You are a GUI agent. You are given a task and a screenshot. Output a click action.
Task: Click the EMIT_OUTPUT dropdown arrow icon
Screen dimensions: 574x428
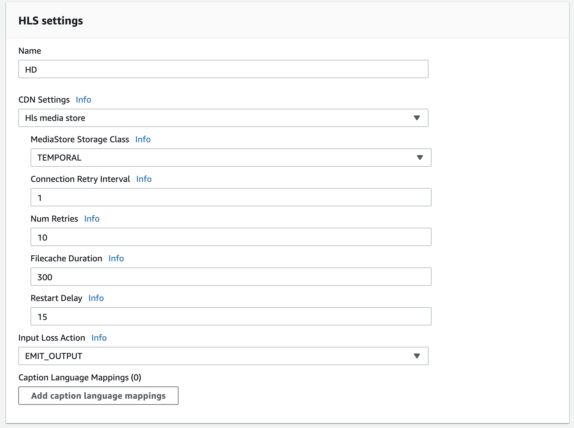click(x=417, y=356)
